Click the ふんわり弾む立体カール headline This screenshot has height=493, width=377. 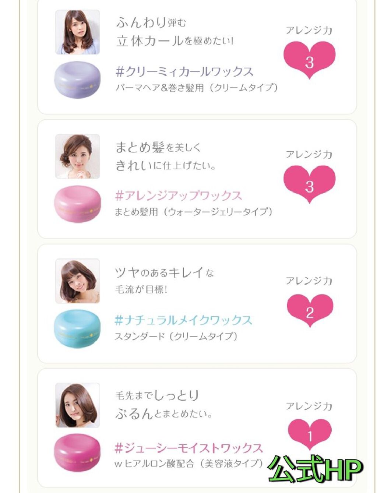click(x=175, y=32)
